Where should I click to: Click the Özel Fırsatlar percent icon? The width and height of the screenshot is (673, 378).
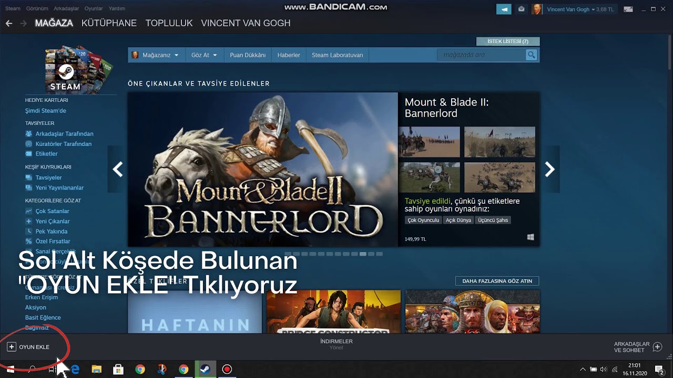tap(30, 241)
